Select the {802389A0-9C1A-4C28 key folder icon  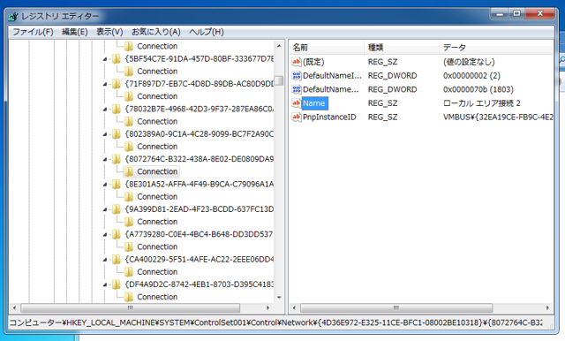pyautogui.click(x=116, y=133)
